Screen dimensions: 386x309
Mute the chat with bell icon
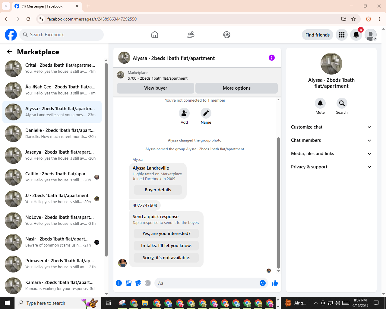click(320, 103)
